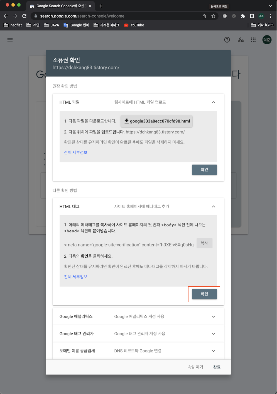
Task: Expand the 도메인 이름 공급업체 section
Action: point(138,351)
